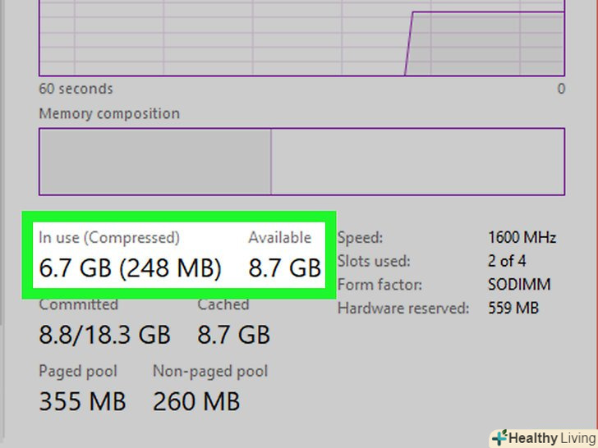Click the 559 MB hardware reserved value

[513, 309]
